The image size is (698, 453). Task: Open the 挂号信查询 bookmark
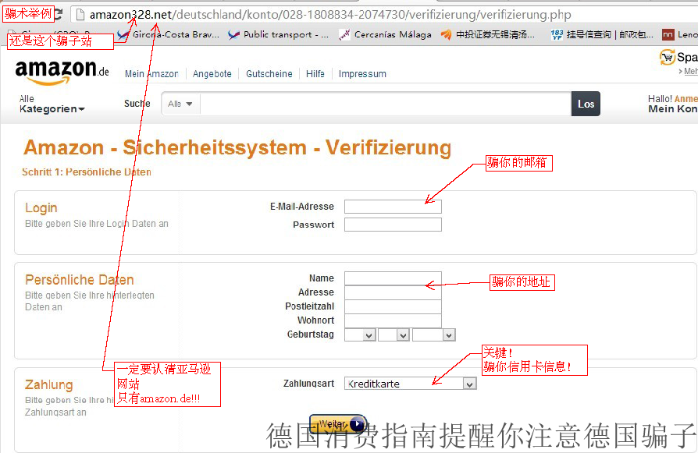[x=602, y=34]
